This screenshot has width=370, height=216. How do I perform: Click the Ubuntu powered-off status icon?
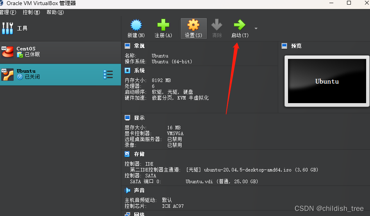(x=20, y=77)
